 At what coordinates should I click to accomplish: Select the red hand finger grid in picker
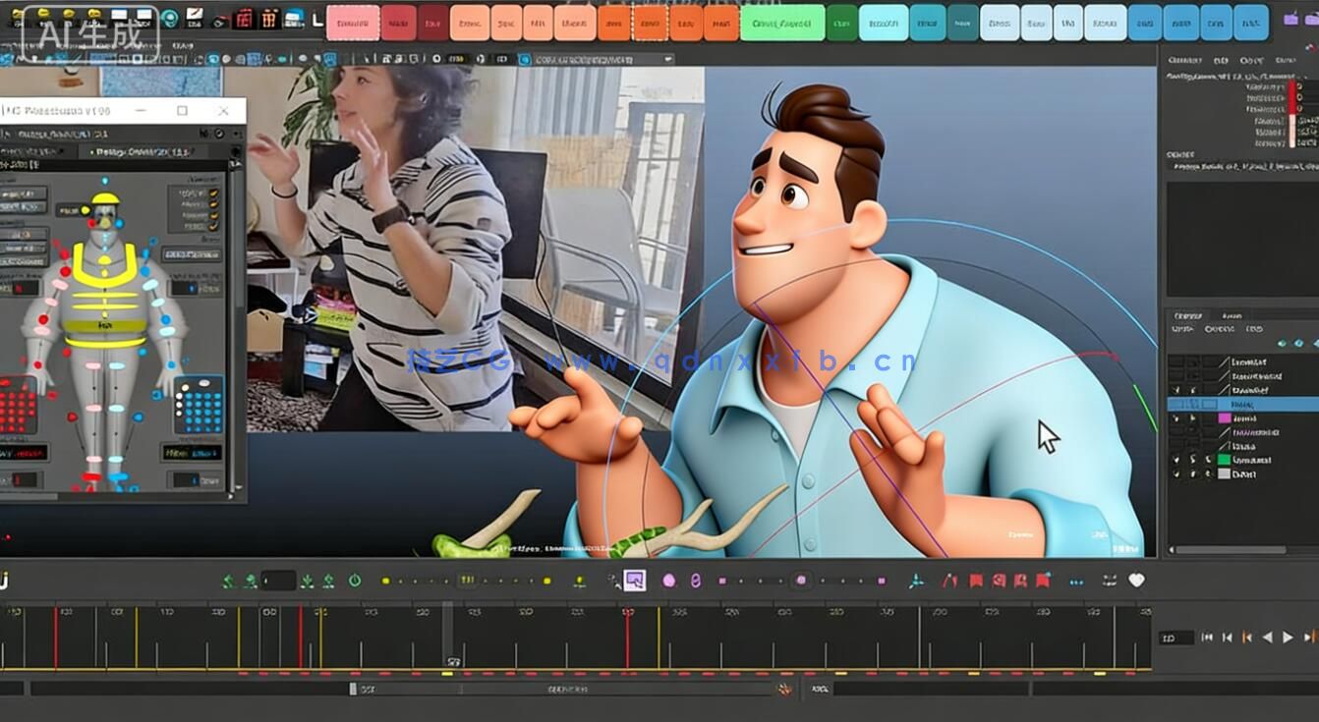(x=17, y=405)
